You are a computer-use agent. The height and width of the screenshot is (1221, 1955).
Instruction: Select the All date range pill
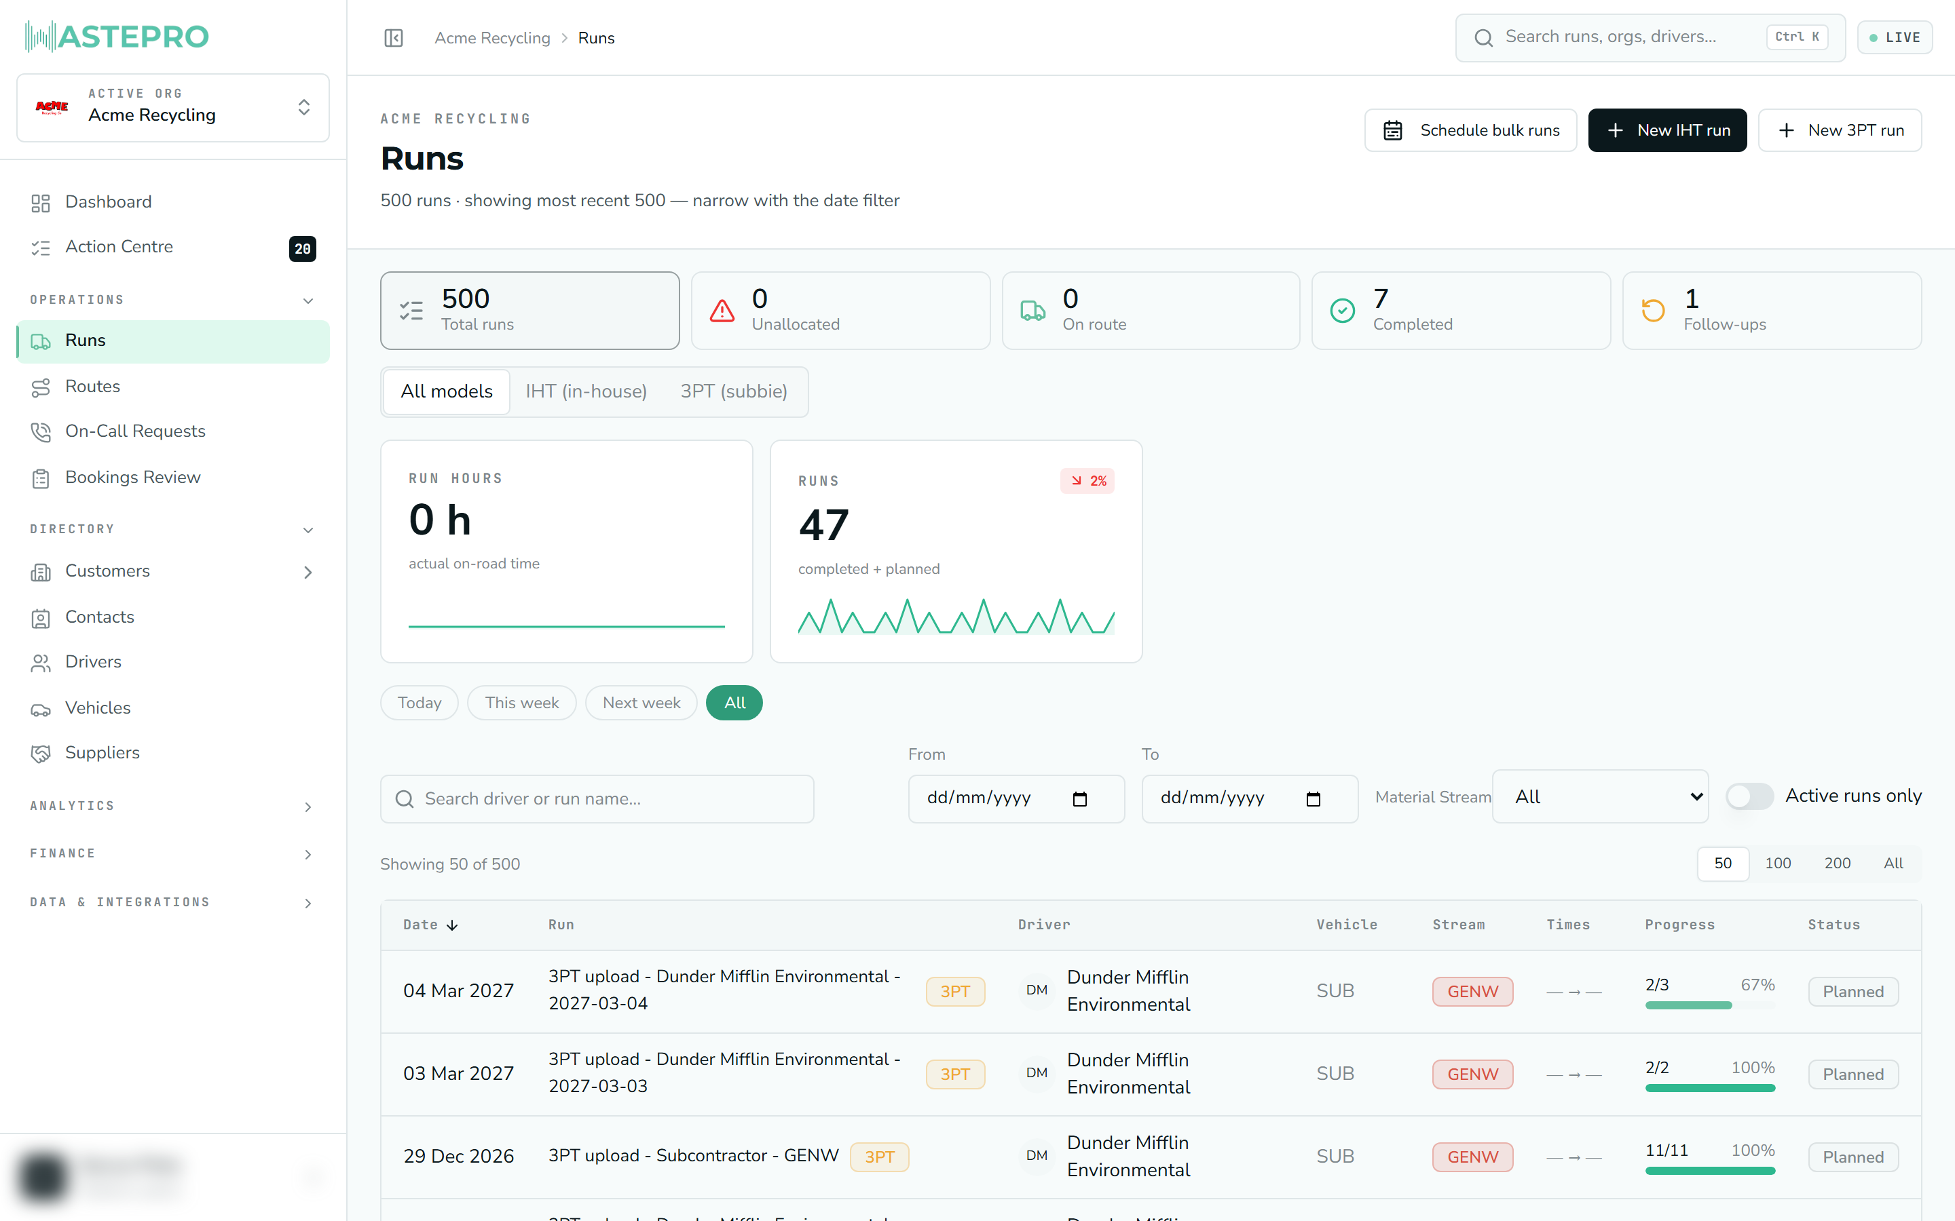[734, 703]
